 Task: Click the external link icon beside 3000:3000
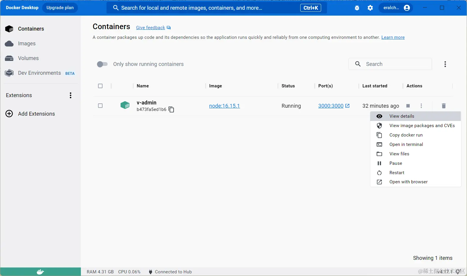point(347,106)
